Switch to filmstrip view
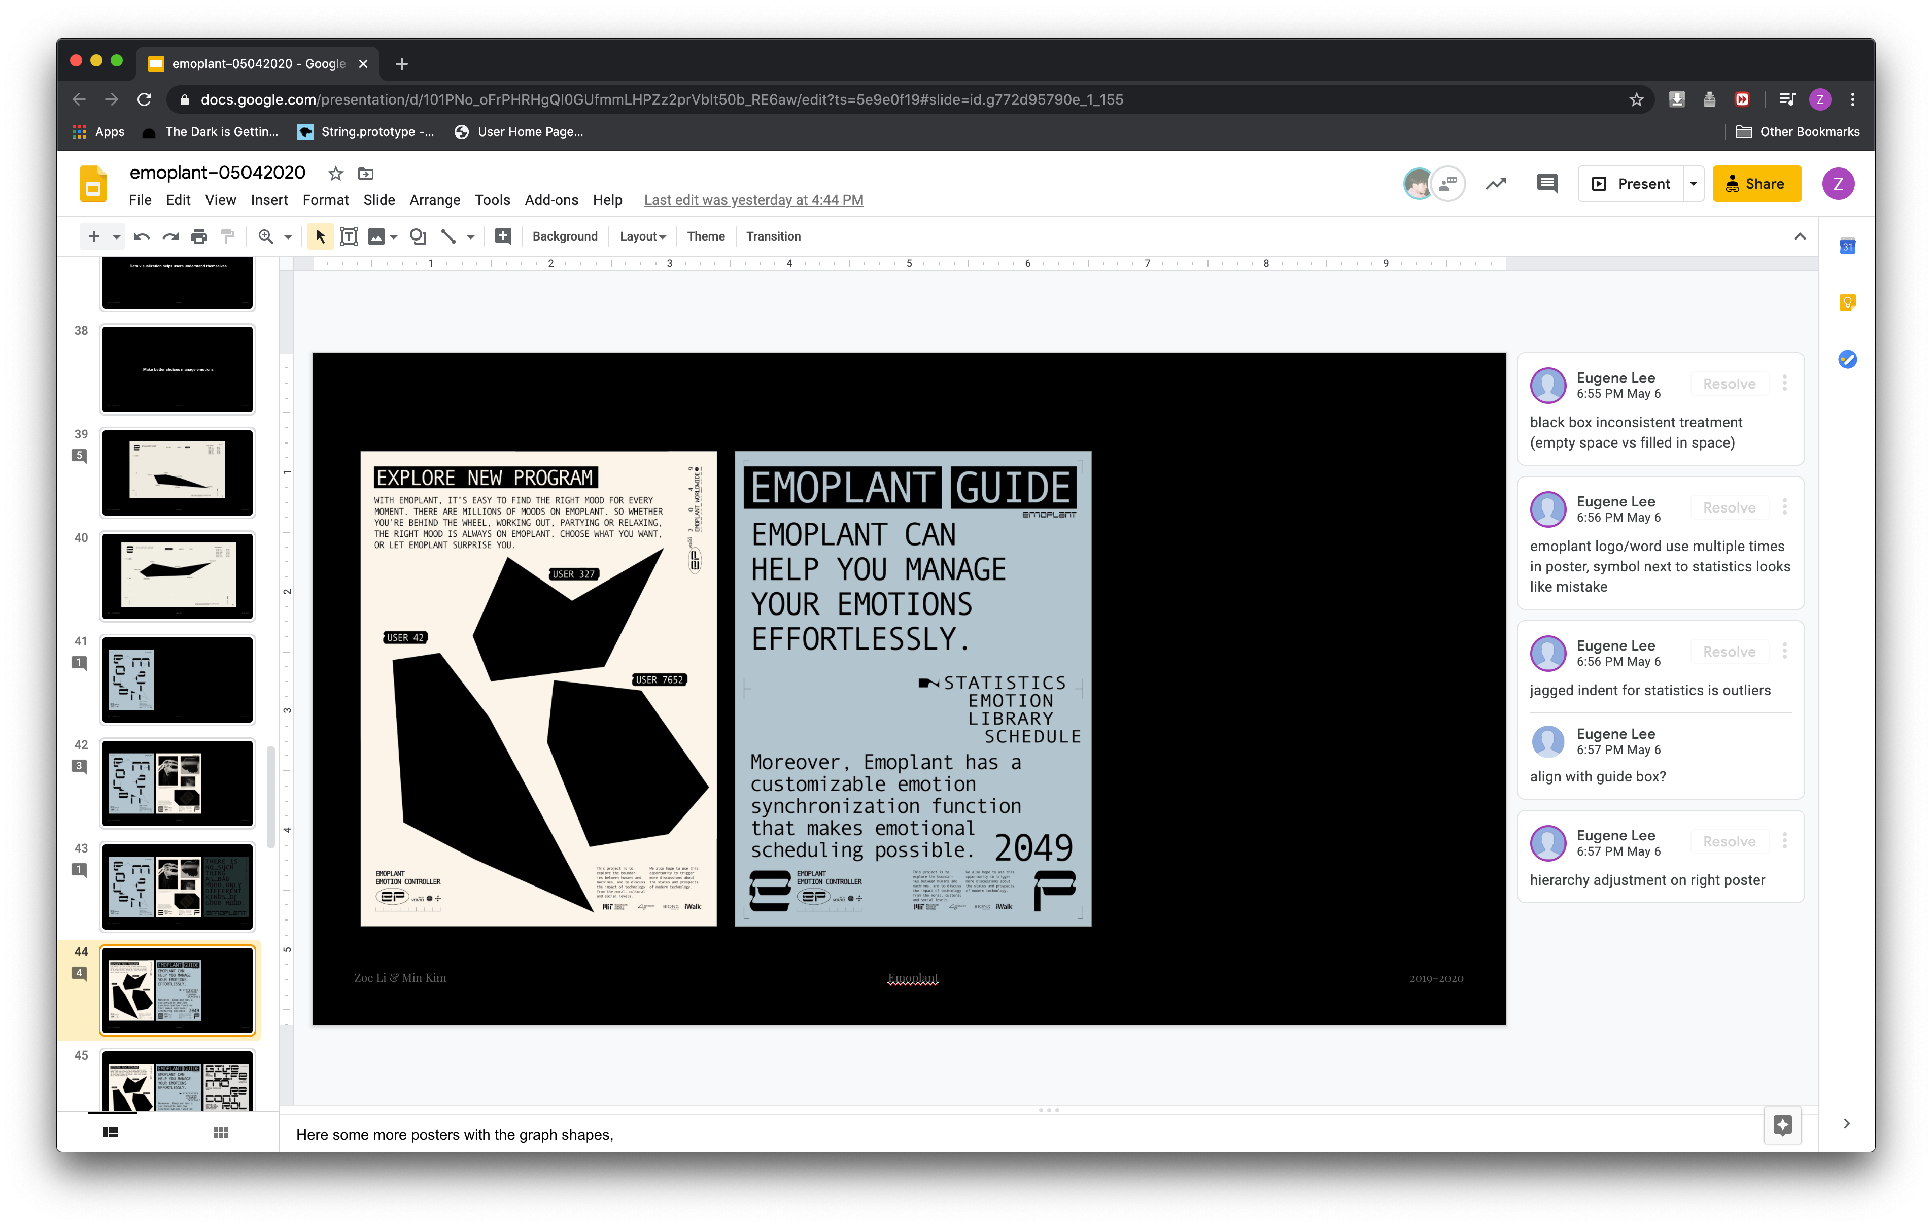The image size is (1932, 1227). pos(111,1132)
